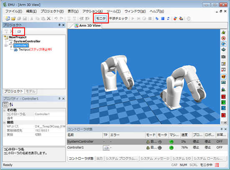Select the green Y axis view icon
This screenshot has width=230, height=170.
pos(223,102)
